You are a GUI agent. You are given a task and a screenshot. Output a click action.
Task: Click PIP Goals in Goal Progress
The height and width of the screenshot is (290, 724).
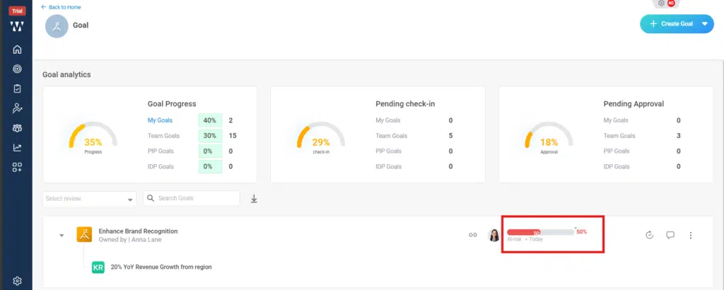(160, 151)
